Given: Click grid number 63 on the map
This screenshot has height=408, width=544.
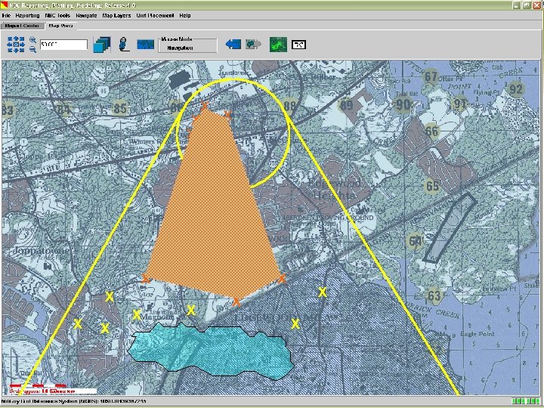Looking at the screenshot, I should 434,295.
